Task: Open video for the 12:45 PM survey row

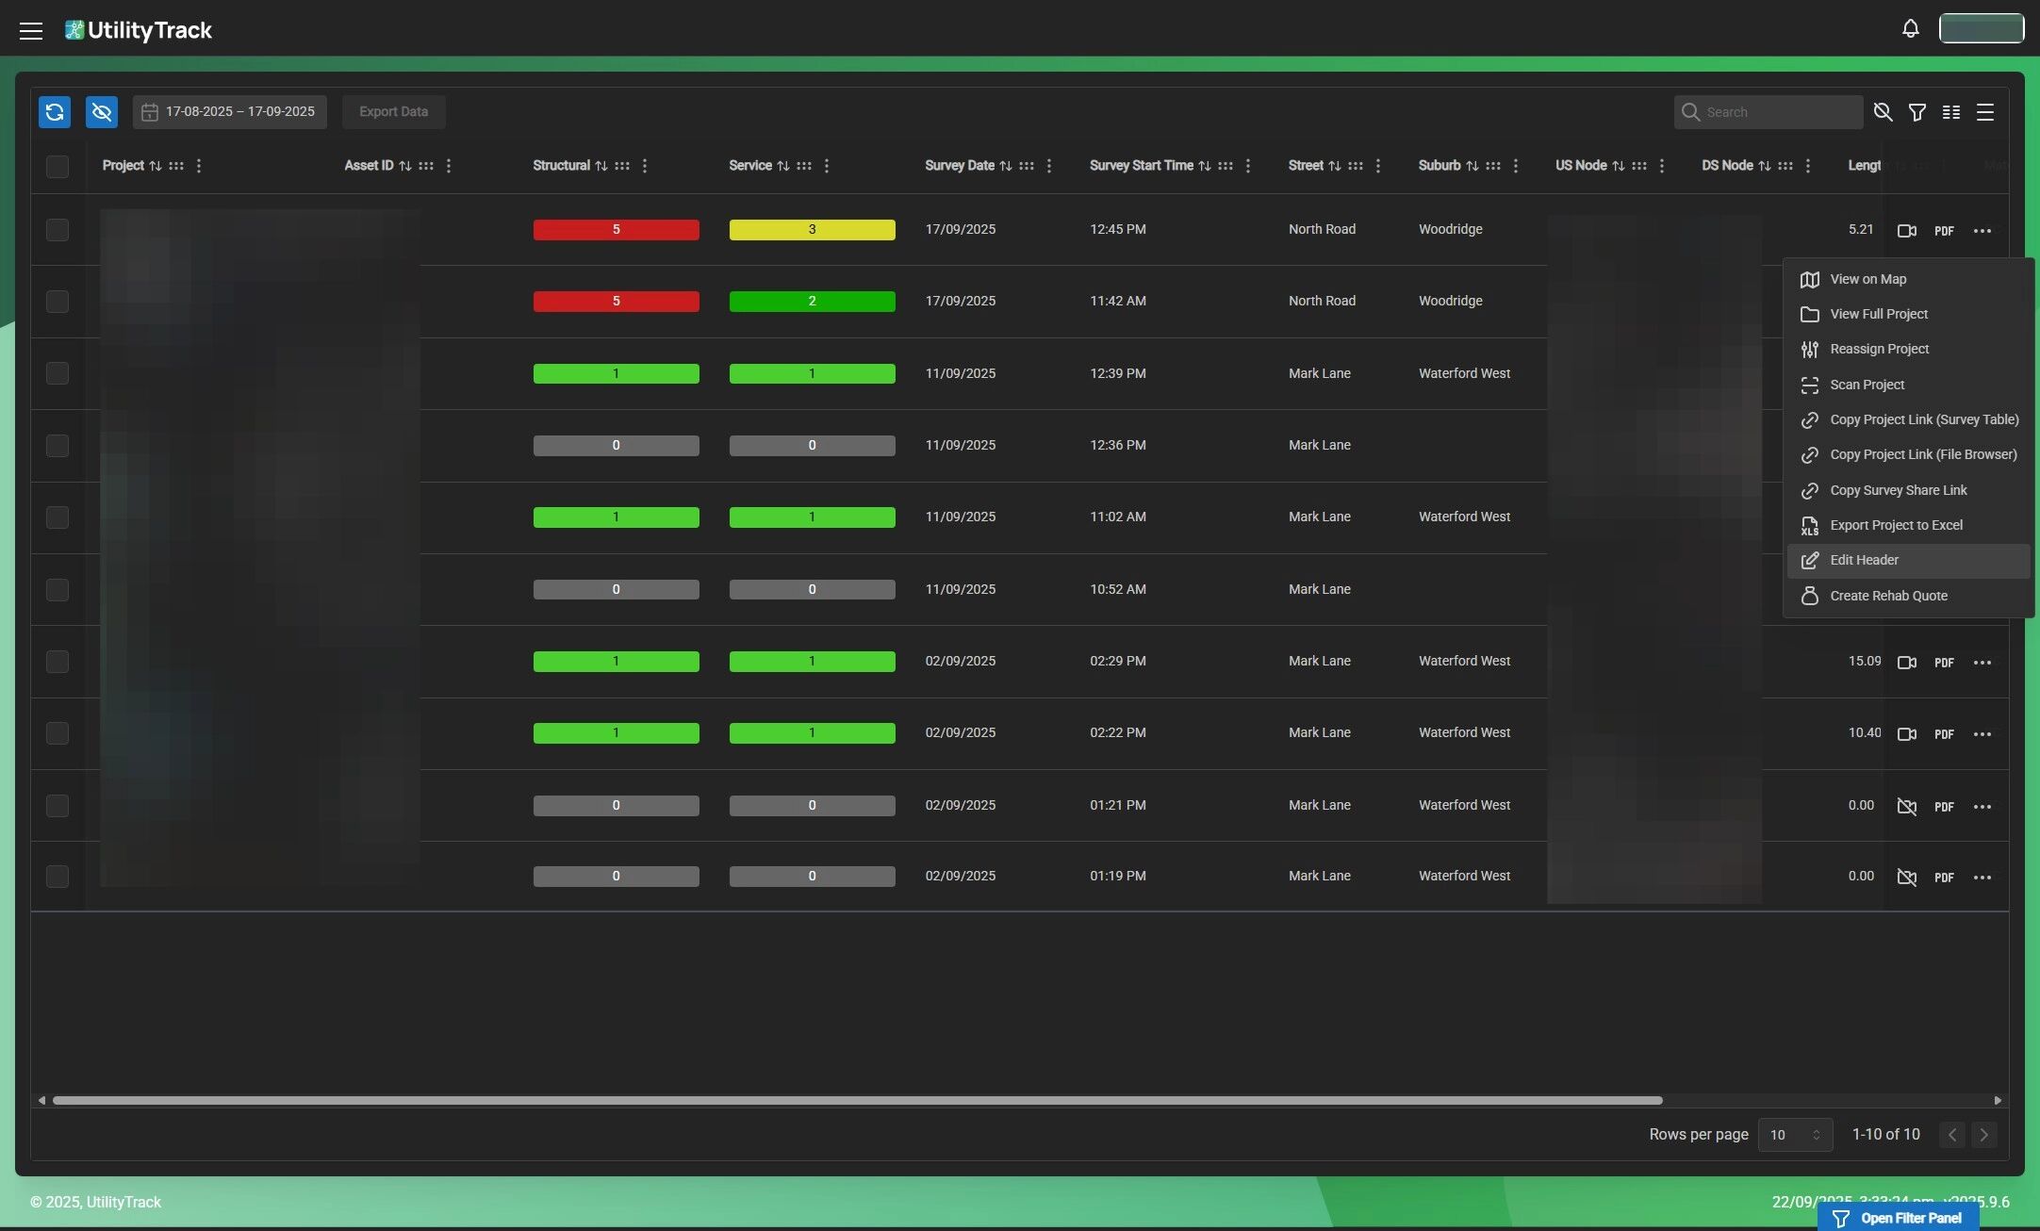Action: click(x=1906, y=231)
